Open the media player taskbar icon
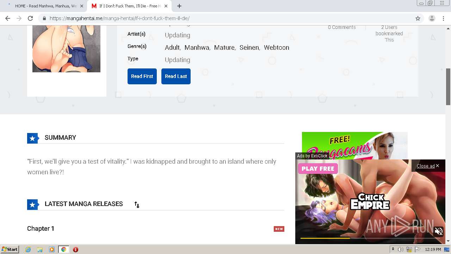451x254 pixels. pos(52,249)
